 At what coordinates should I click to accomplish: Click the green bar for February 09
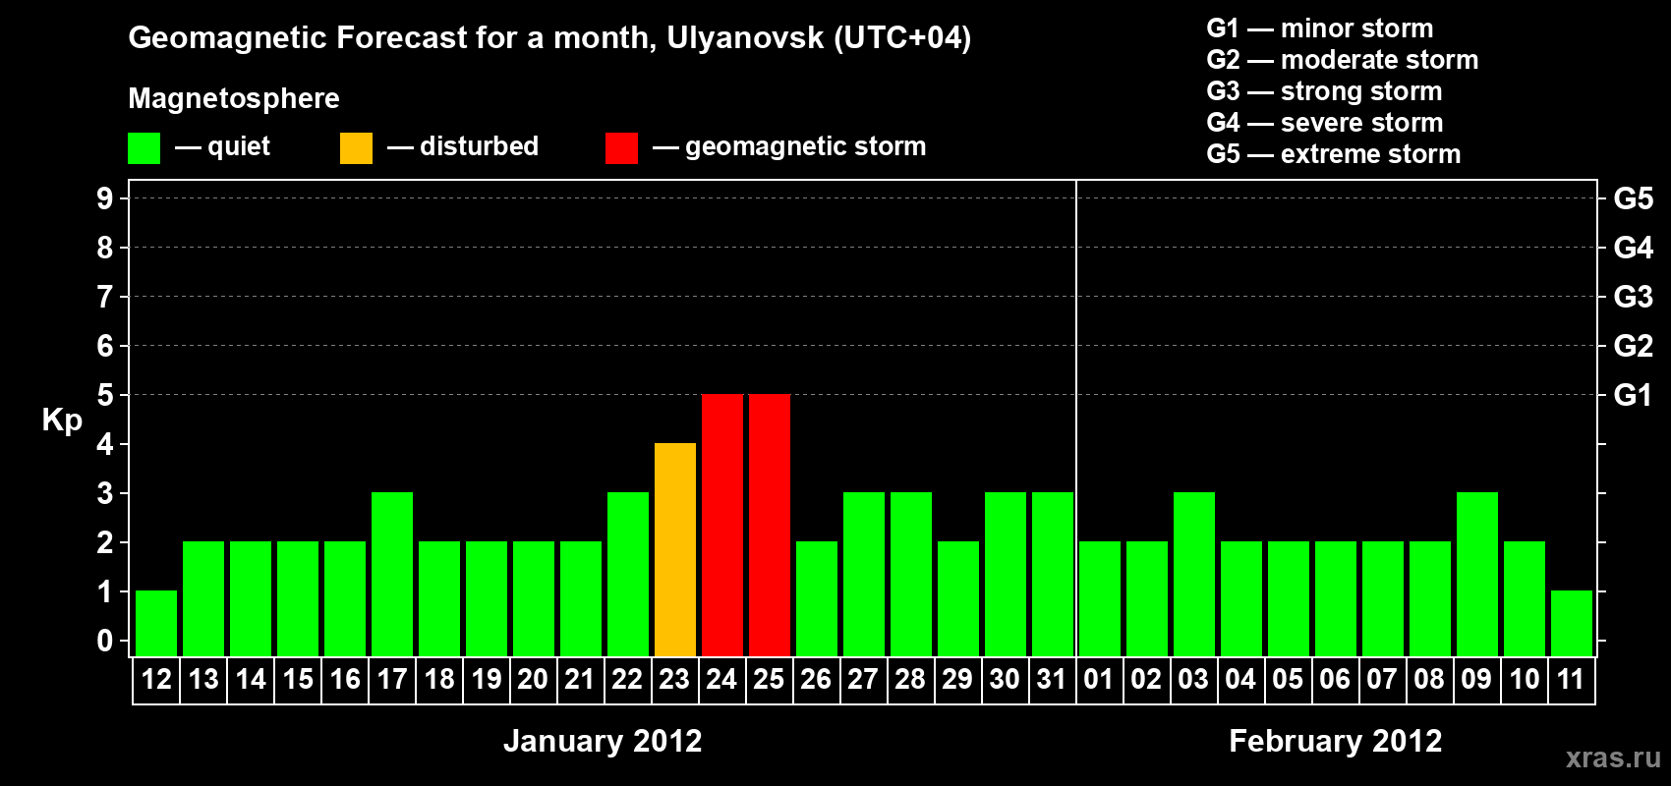(1477, 574)
